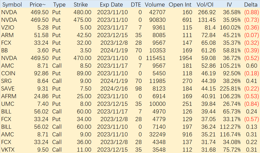Viewport: 260px width, 153px height.
Task: Select the VKTX symbol cell
Action: tap(8, 150)
